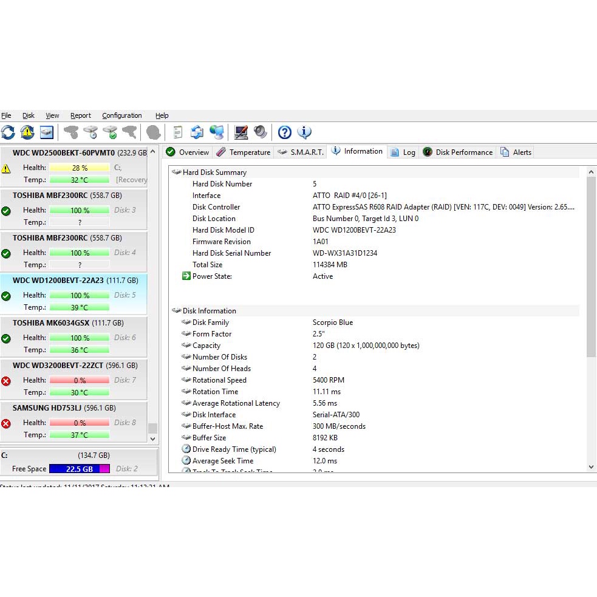
Task: Click the speaker sound toolbar icon
Action: click(x=261, y=132)
